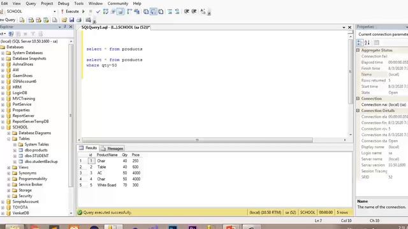This screenshot has width=408, height=229.
Task: Click Comment out selected lines icon
Action: [x=170, y=11]
